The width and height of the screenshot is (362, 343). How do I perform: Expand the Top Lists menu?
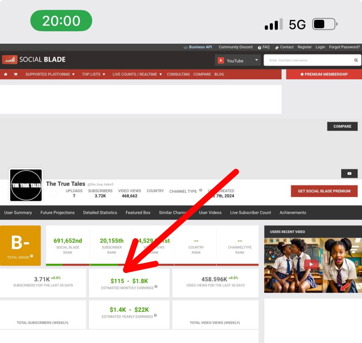tap(94, 74)
